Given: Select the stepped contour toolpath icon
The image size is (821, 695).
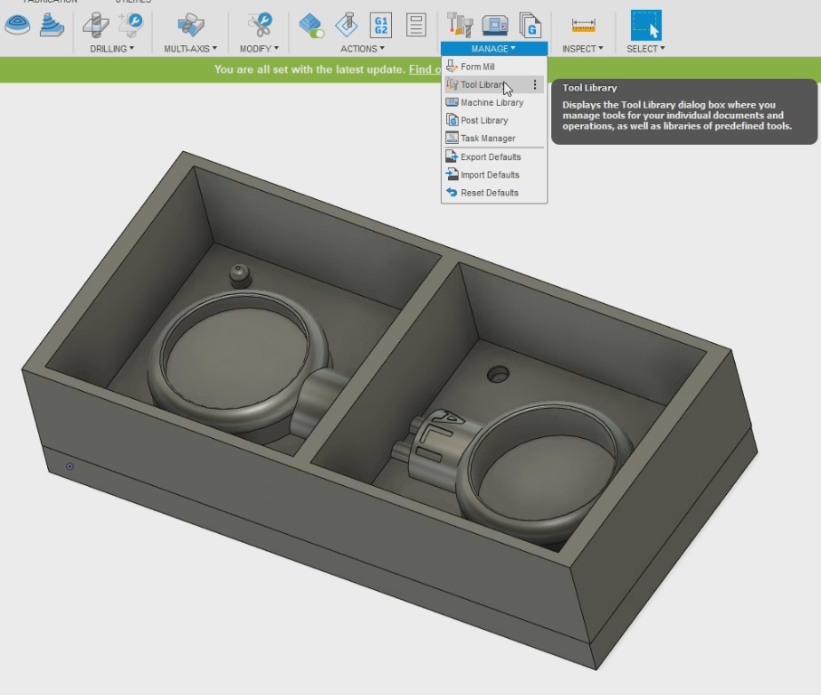Looking at the screenshot, I should tap(52, 24).
